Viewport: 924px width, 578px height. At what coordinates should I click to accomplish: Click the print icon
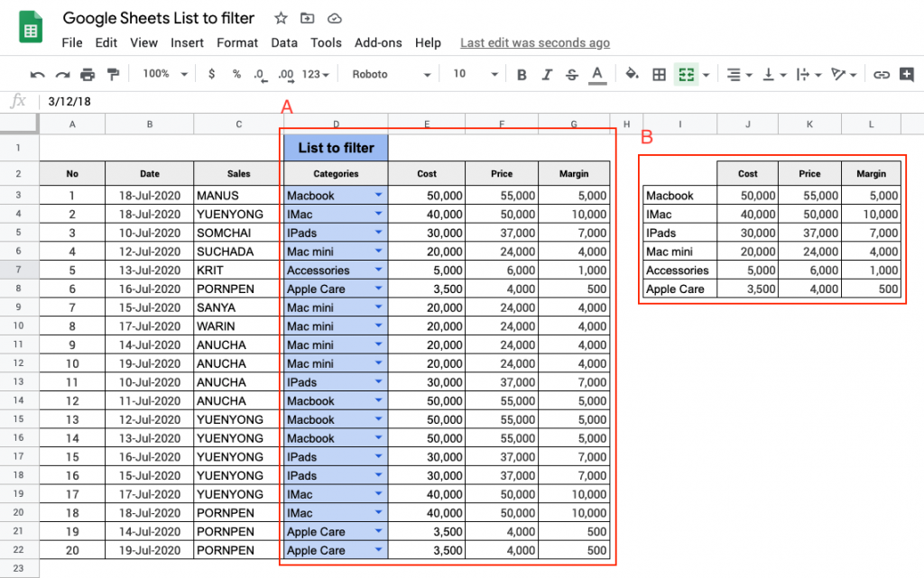[x=88, y=74]
